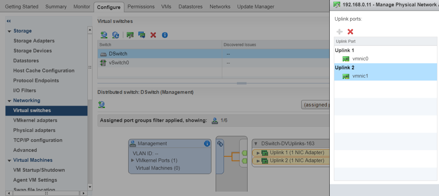The width and height of the screenshot is (439, 196).
Task: Click red X remove icon in switches toolbar
Action: [153, 35]
